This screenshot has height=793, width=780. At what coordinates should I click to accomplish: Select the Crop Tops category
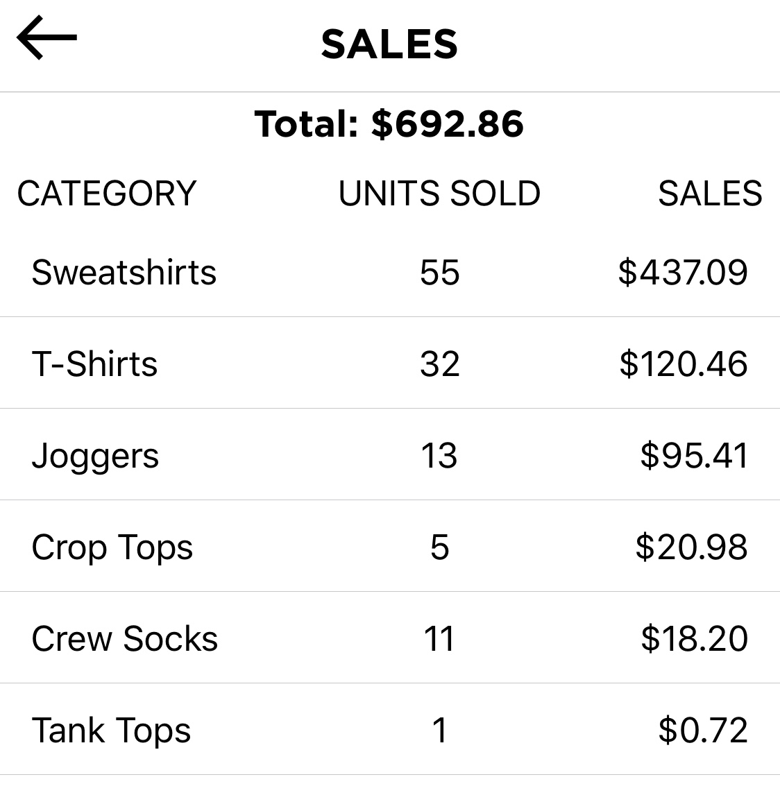112,547
